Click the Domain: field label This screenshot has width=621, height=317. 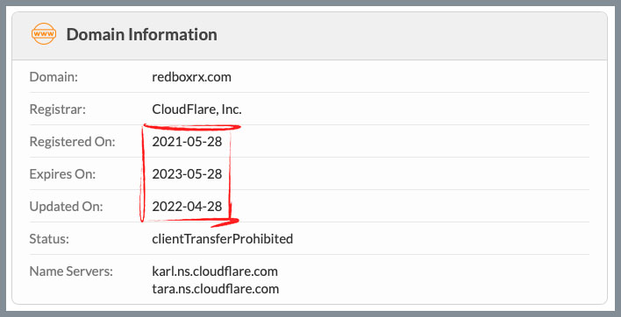(x=54, y=77)
